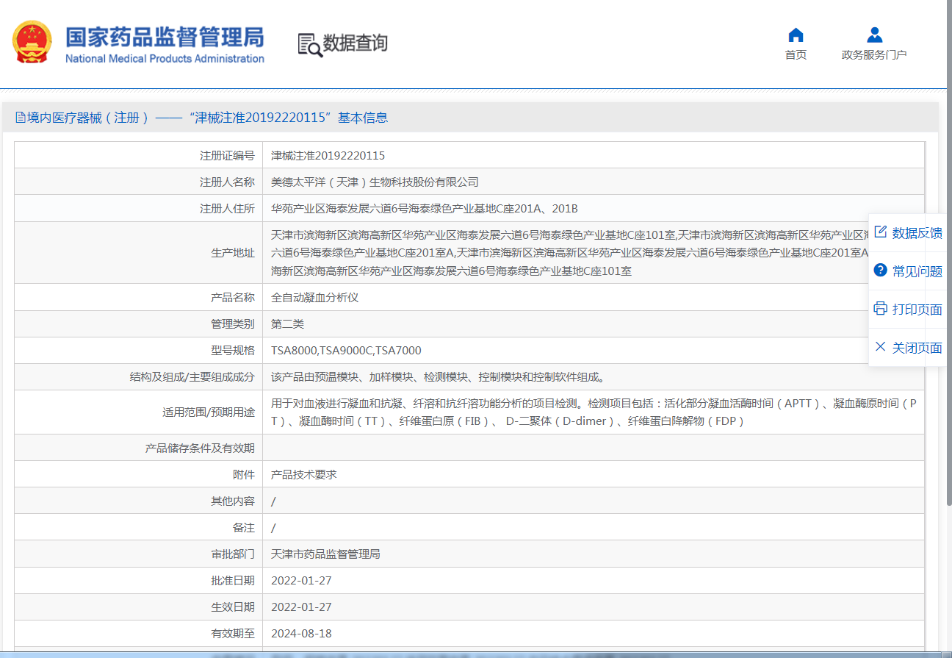The height and width of the screenshot is (658, 952).
Task: Click the page's vertical scrollbar thumb
Action: (x=949, y=252)
